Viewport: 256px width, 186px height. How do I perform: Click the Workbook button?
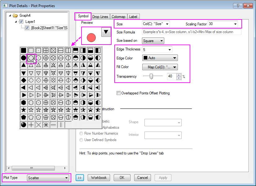click(99, 178)
